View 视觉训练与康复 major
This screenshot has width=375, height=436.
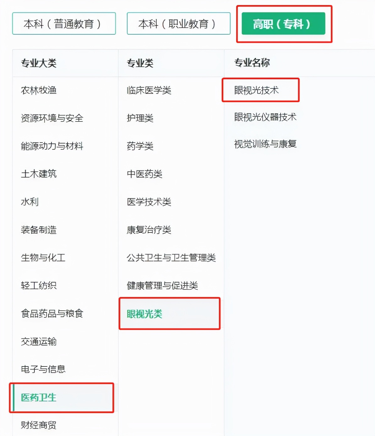coord(265,144)
